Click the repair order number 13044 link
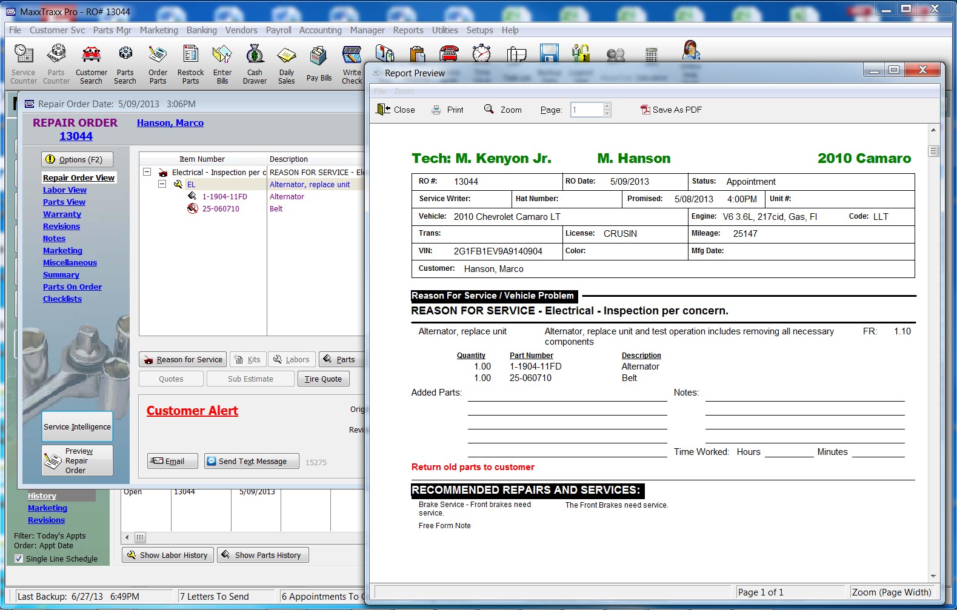The image size is (957, 610). tap(76, 136)
